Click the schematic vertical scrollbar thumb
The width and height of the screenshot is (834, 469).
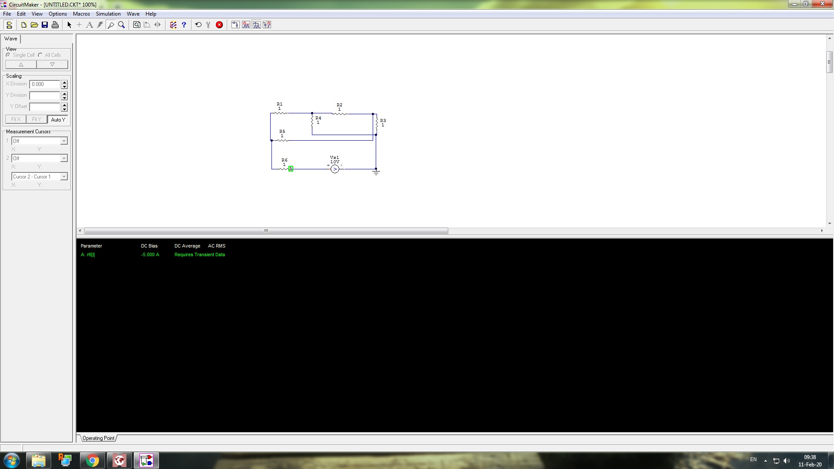pyautogui.click(x=829, y=62)
